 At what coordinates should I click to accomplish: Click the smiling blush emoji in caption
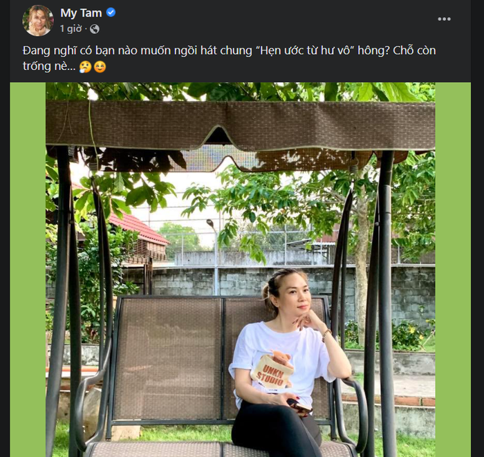tap(100, 66)
